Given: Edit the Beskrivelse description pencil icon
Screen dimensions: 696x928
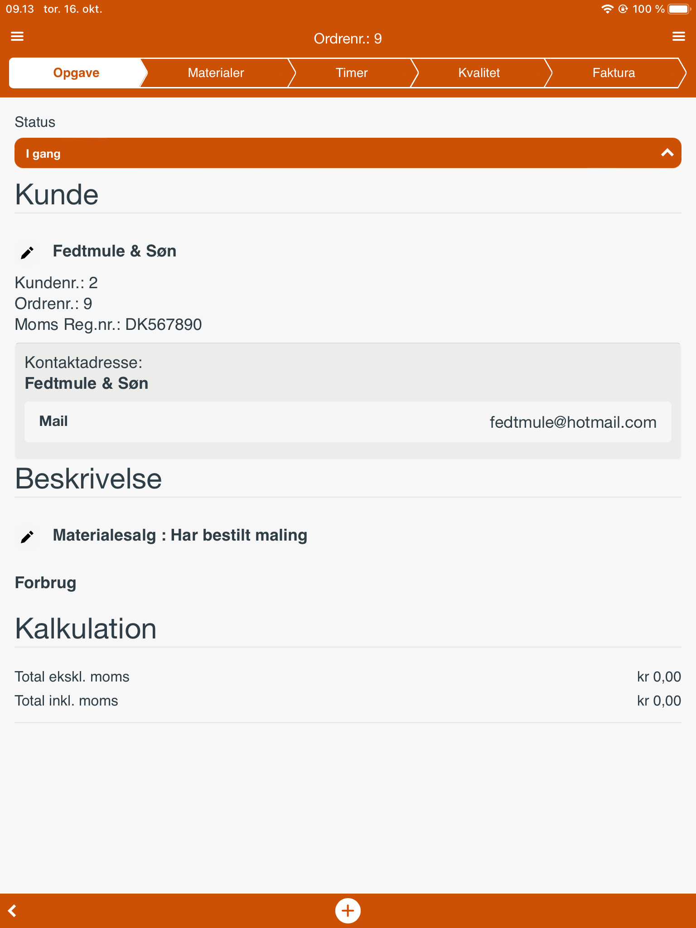Looking at the screenshot, I should tap(27, 537).
